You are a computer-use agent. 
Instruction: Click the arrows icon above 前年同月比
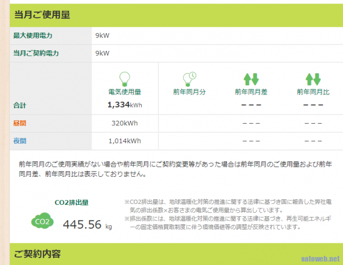point(313,79)
